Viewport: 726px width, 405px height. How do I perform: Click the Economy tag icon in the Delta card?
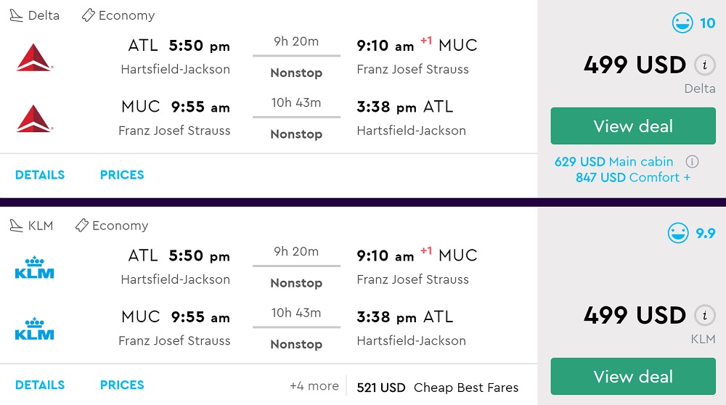click(88, 15)
